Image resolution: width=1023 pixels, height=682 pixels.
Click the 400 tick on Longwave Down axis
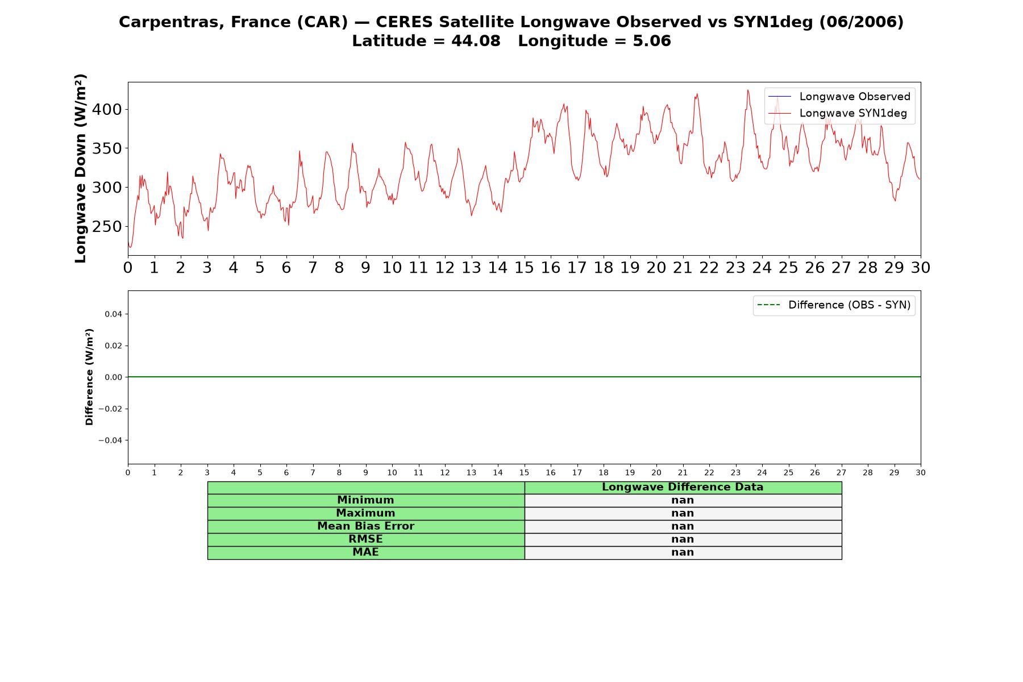click(x=107, y=109)
